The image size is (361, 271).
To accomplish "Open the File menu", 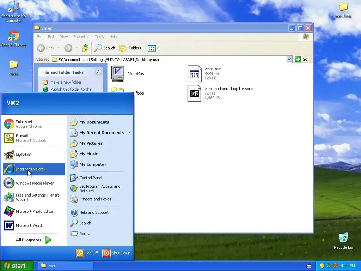I will click(39, 37).
